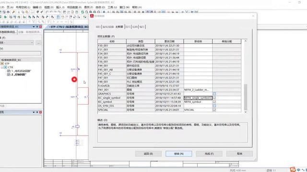Click the F45_001_AB name cell
This screenshot has height=172, width=307.
[x=112, y=70]
